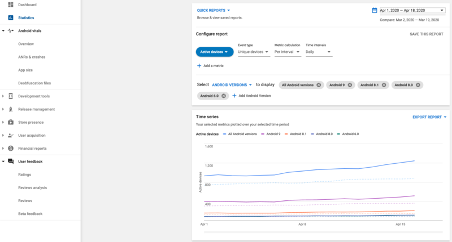Open Statistics in the sidebar
Screen dimensions: 452x242
pyautogui.click(x=26, y=18)
